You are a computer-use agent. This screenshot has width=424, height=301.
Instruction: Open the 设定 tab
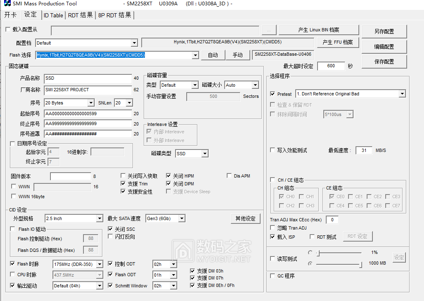(30, 14)
